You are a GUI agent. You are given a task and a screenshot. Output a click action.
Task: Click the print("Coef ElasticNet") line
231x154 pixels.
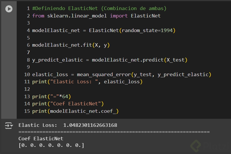point(68,104)
